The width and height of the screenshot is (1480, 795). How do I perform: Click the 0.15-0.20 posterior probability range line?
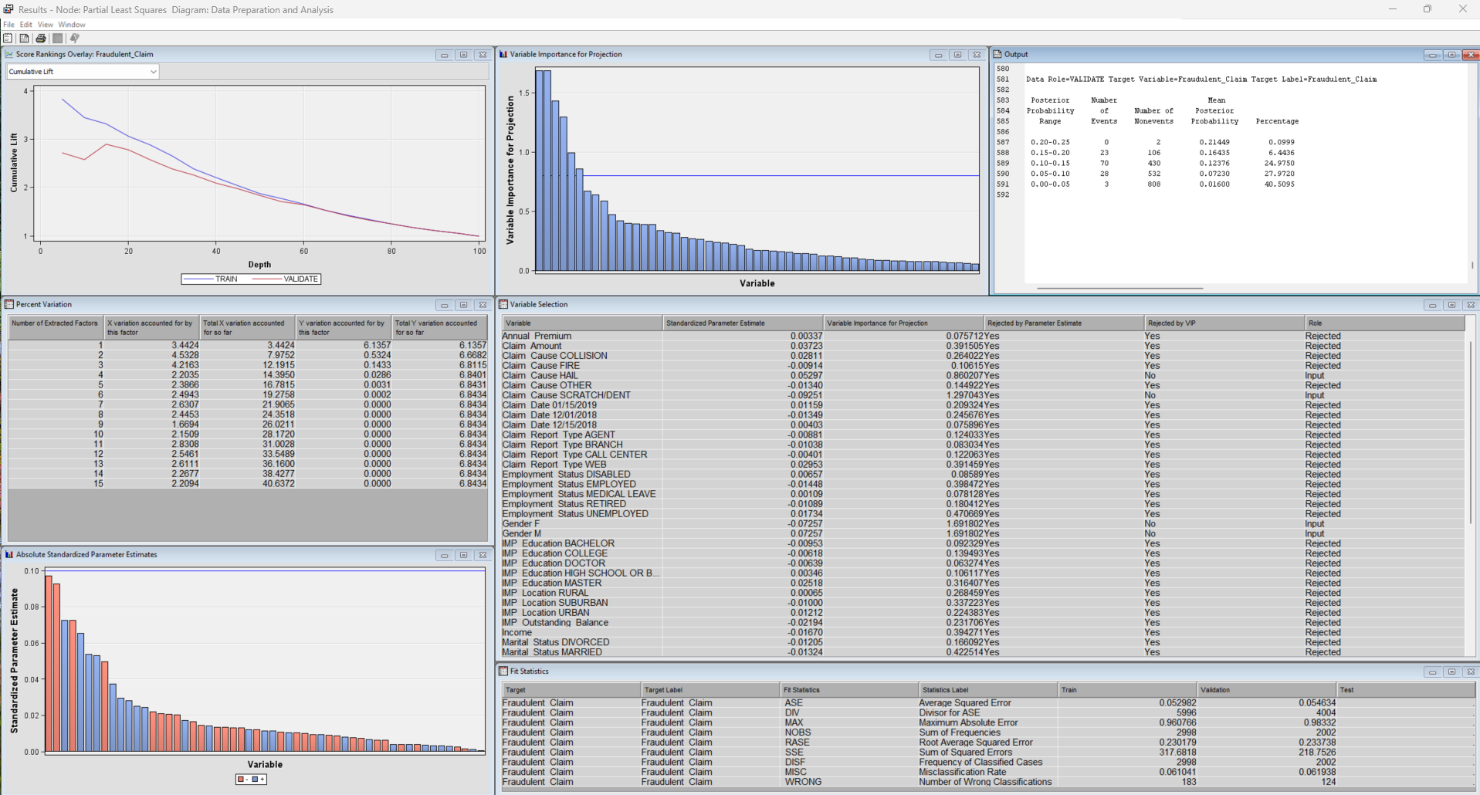coord(1163,153)
